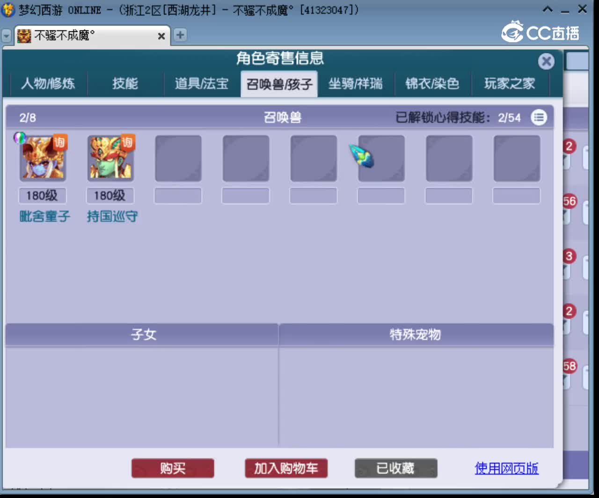The image size is (599, 498).
Task: Click the seventh empty summon slot
Action: [x=449, y=158]
